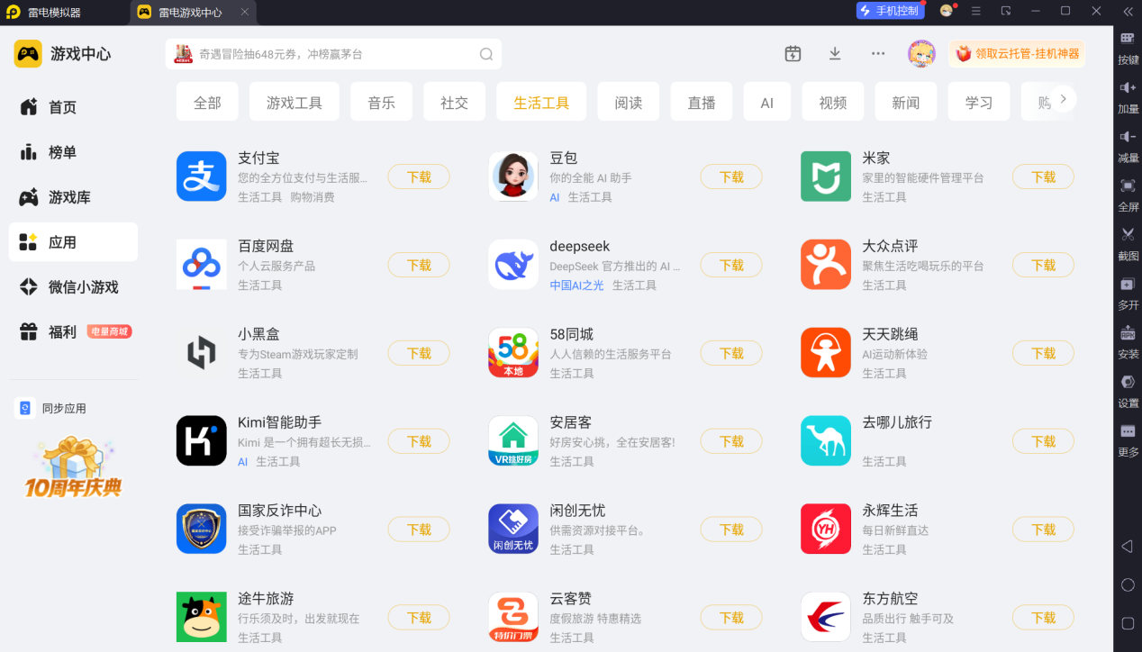This screenshot has width=1142, height=652.
Task: Open 微信小游戏 in the sidebar
Action: [73, 287]
